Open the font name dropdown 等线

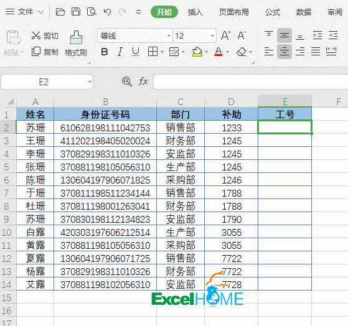click(x=169, y=35)
